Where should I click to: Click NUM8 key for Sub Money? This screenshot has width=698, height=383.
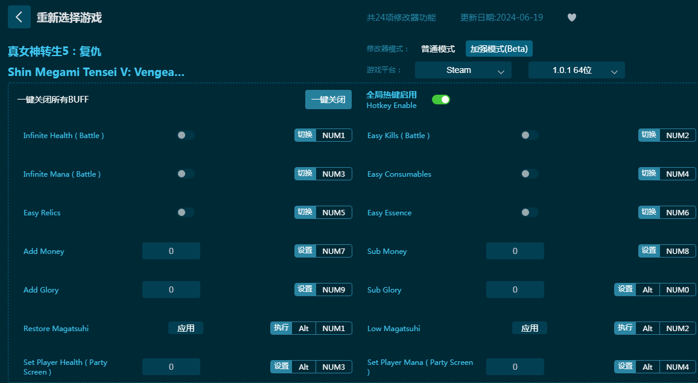[x=678, y=251]
